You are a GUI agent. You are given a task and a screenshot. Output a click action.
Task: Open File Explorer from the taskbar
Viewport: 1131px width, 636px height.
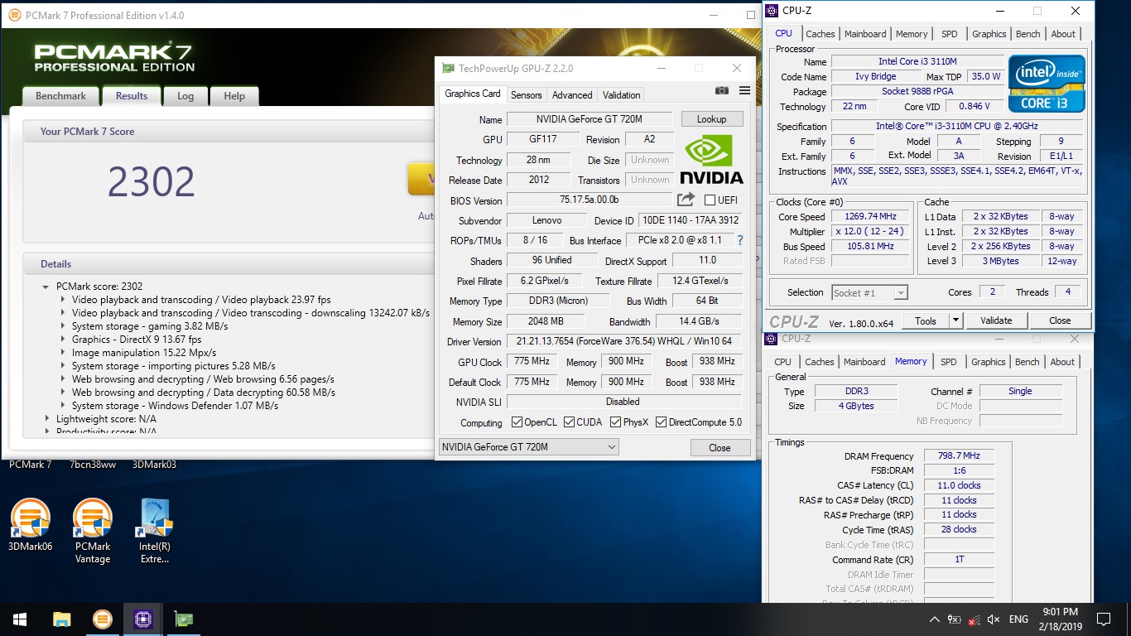[61, 619]
